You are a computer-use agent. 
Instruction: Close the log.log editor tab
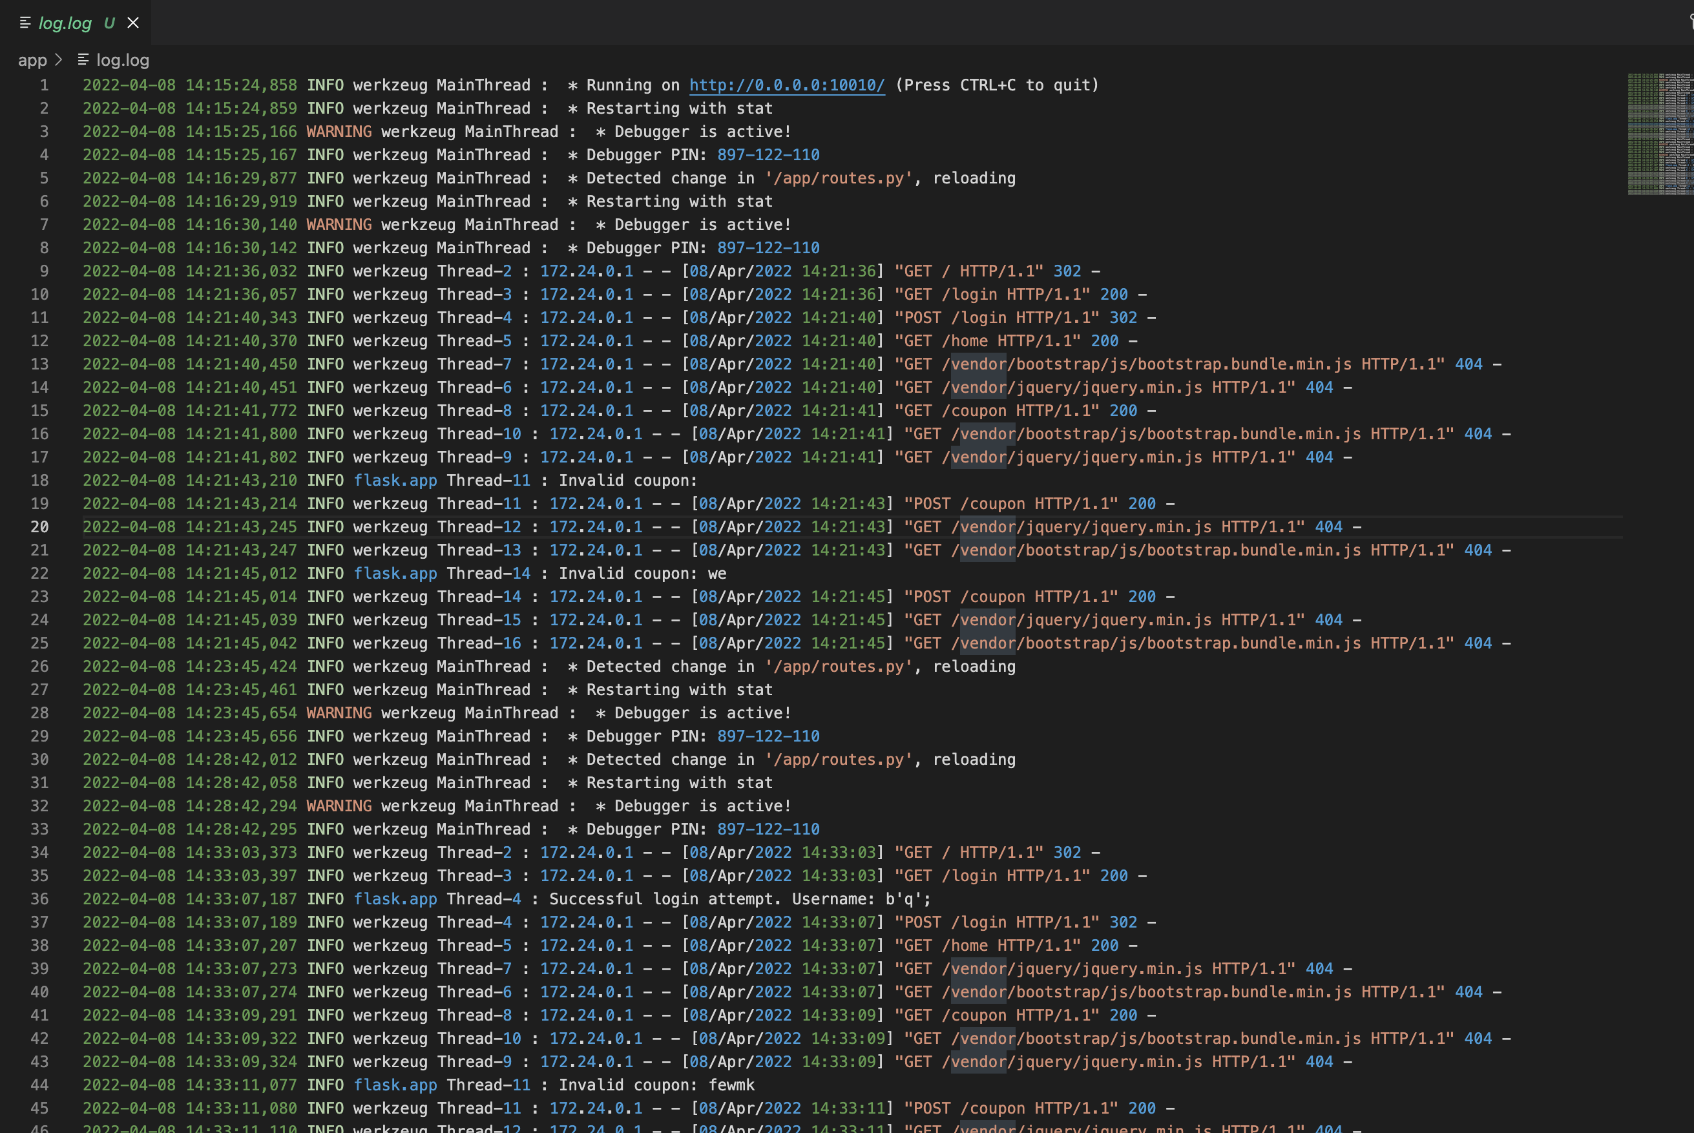[133, 23]
